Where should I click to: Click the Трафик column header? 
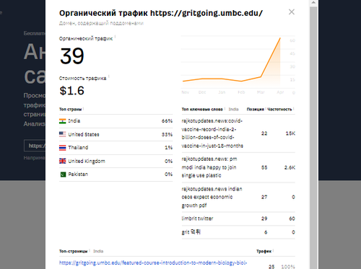[x=264, y=251]
